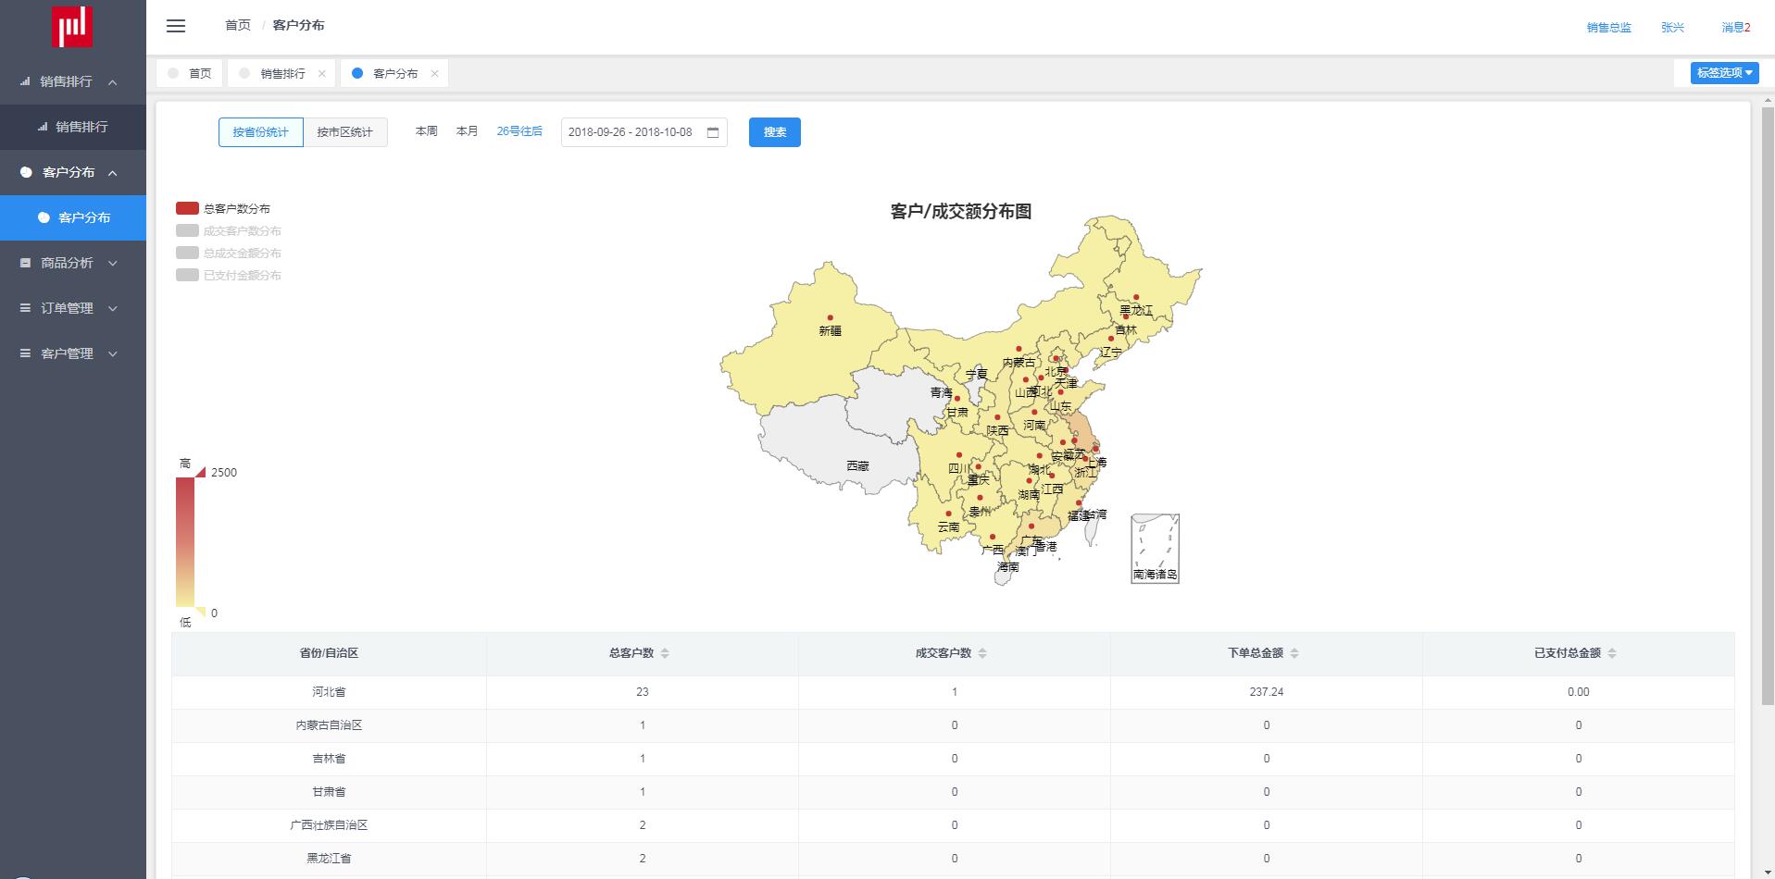Expand the 订单管理 sidebar menu
This screenshot has width=1775, height=879.
(73, 308)
